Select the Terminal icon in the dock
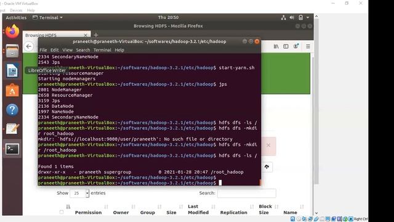 (12, 149)
